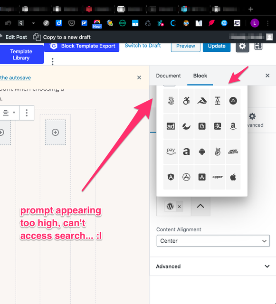The image size is (276, 304).
Task: Open settings via the gear button
Action: [242, 47]
